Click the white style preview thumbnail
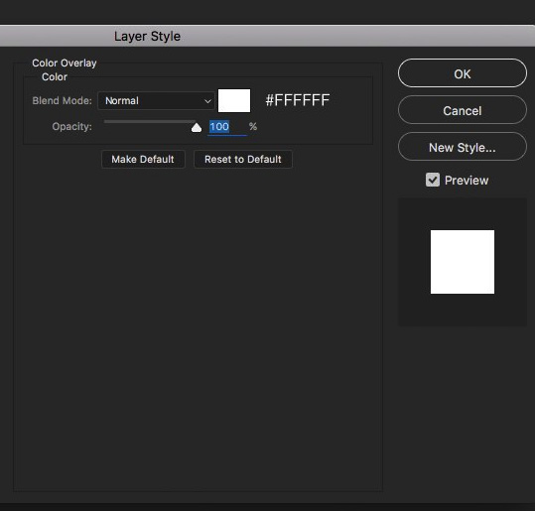 pos(463,262)
